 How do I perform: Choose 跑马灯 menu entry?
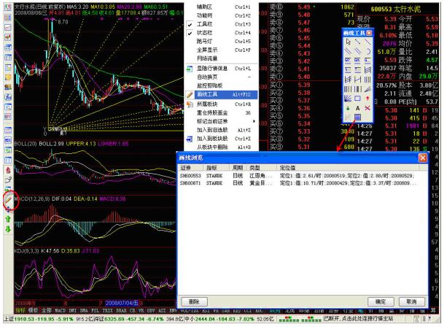(x=221, y=42)
